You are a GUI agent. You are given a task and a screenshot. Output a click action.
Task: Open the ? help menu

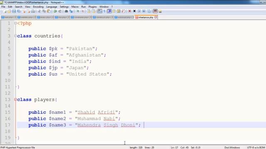coord(112,7)
